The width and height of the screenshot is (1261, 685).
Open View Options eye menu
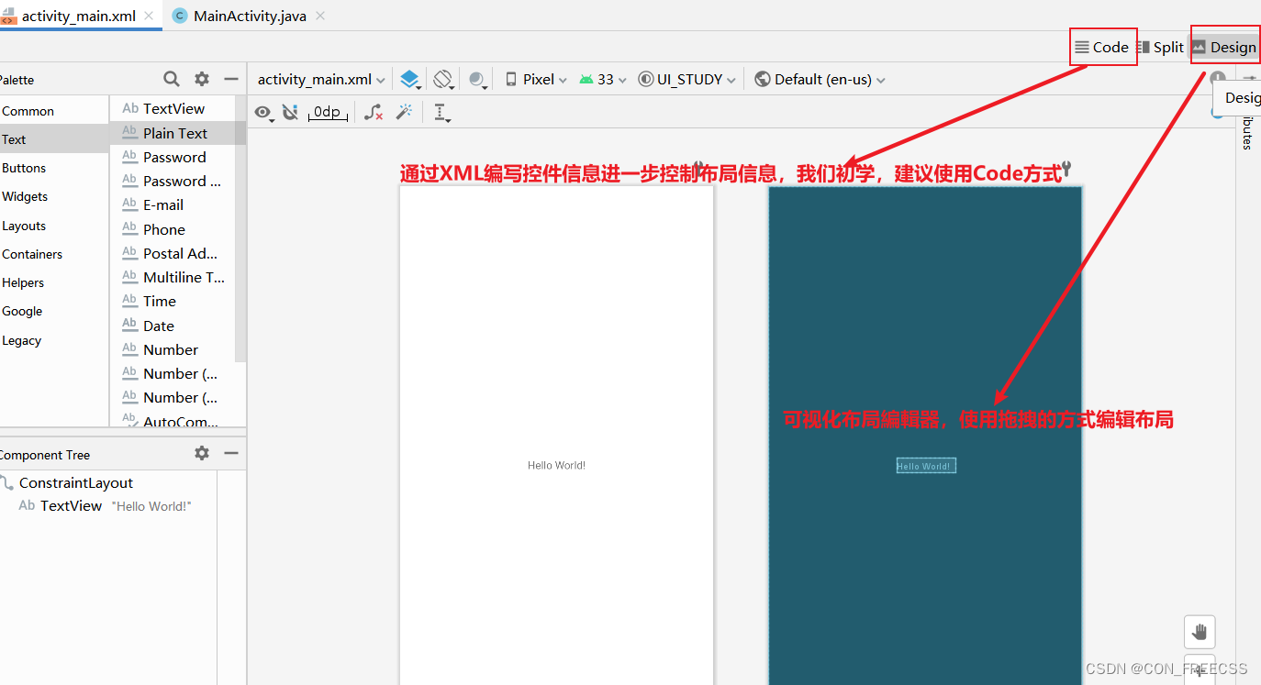coord(264,113)
